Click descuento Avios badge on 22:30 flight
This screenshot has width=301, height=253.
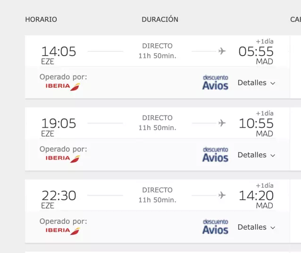click(x=215, y=227)
